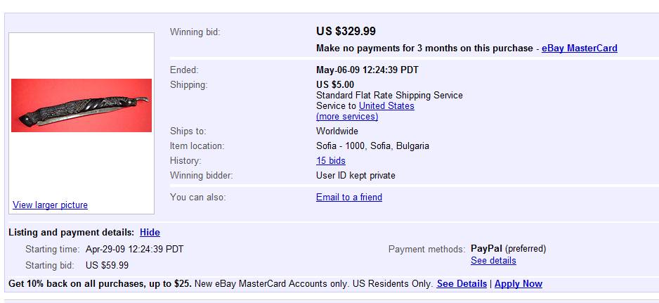Click the United States shipping link
The width and height of the screenshot is (659, 303).
tap(386, 106)
